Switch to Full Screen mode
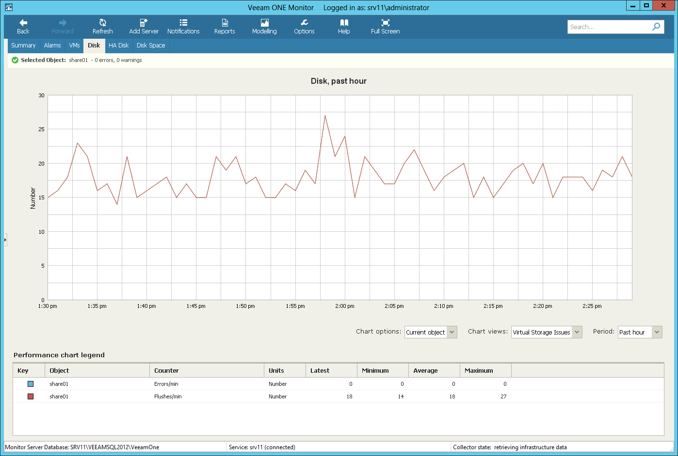The image size is (678, 456). pyautogui.click(x=385, y=27)
